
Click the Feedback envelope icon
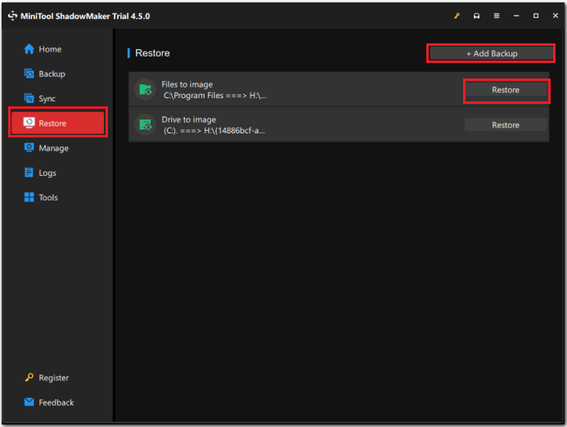(29, 402)
